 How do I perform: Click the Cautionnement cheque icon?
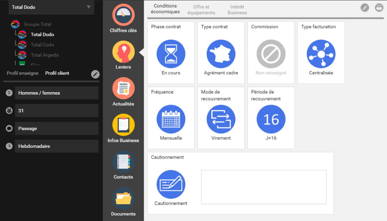click(171, 184)
